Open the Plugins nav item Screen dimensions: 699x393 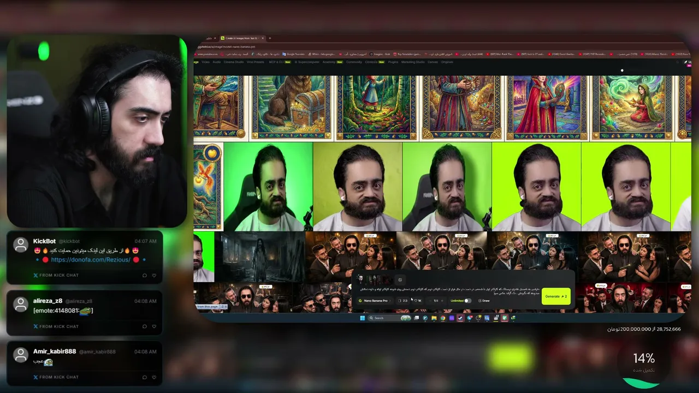click(x=393, y=62)
